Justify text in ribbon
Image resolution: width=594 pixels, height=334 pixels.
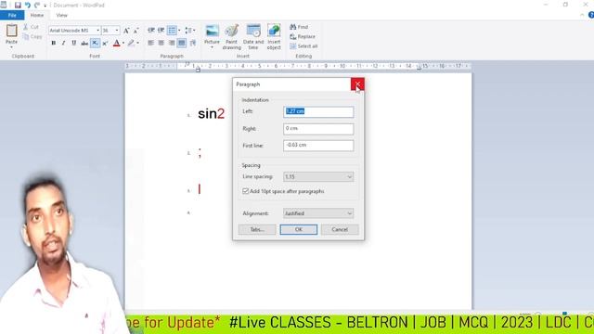click(x=182, y=43)
